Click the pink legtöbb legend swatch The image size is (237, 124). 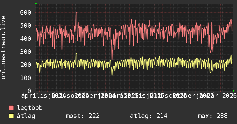(x=11, y=108)
